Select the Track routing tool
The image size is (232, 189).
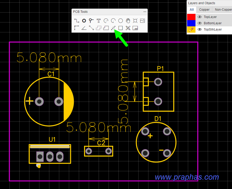pyautogui.click(x=77, y=21)
